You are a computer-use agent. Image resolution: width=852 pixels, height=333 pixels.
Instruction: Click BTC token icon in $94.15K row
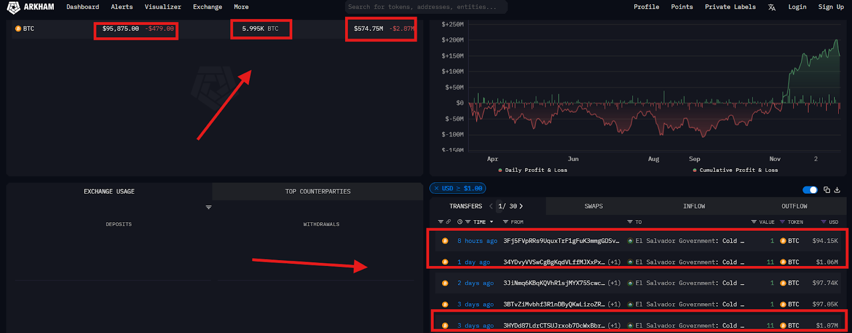click(x=783, y=241)
